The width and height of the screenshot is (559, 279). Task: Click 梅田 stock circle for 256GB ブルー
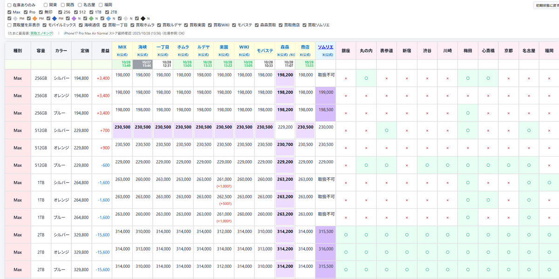[x=468, y=113]
